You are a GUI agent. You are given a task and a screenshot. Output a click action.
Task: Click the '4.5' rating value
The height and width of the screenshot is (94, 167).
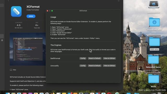click(19, 25)
